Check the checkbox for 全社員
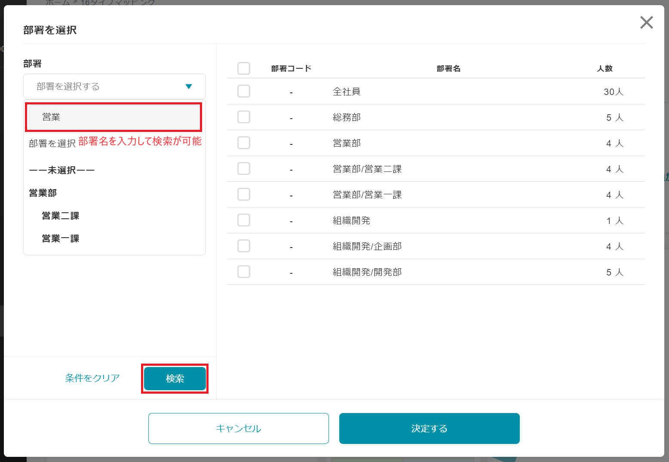This screenshot has height=462, width=669. pos(243,91)
